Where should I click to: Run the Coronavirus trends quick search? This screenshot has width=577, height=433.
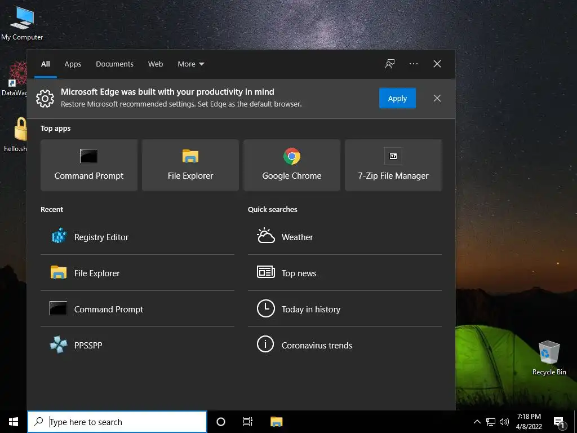[x=345, y=345]
